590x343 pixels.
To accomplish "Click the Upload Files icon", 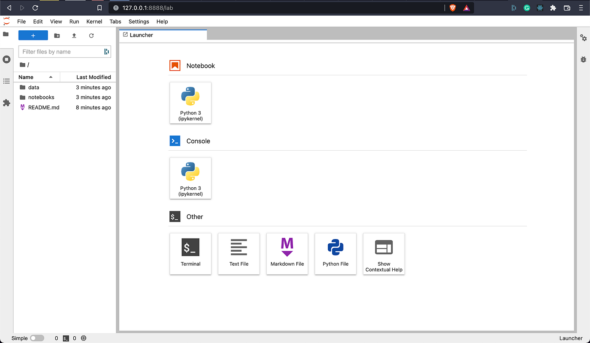I will click(x=74, y=36).
